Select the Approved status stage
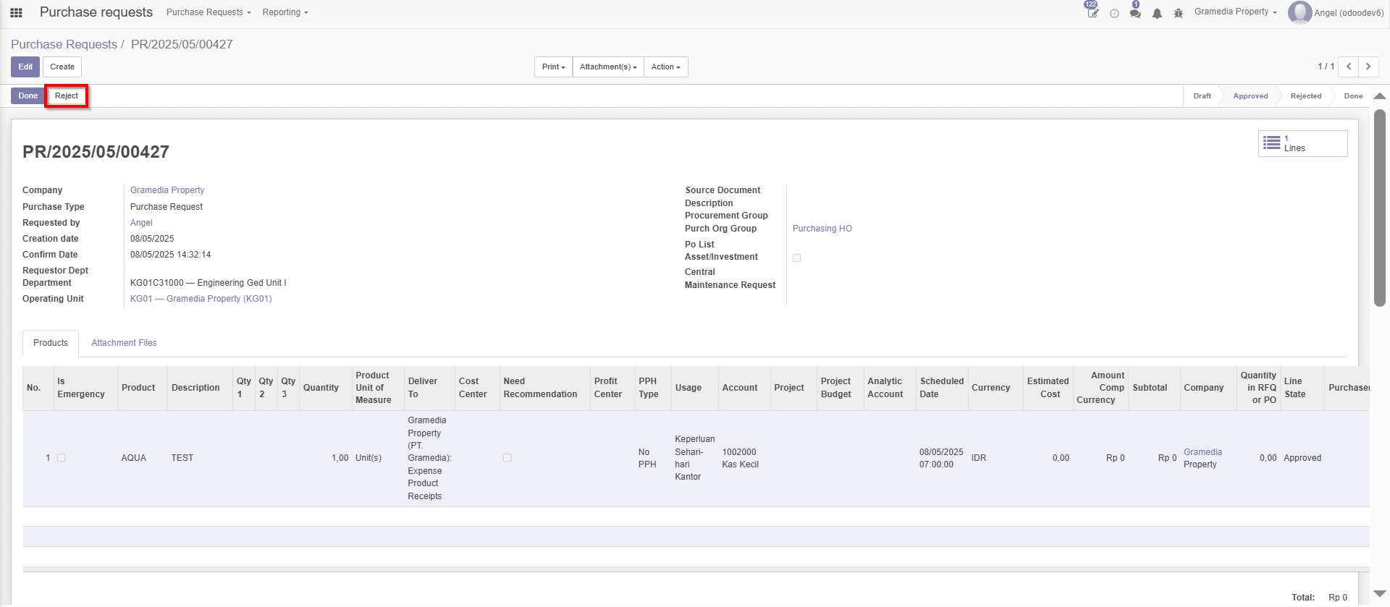The height and width of the screenshot is (607, 1390). click(1250, 96)
